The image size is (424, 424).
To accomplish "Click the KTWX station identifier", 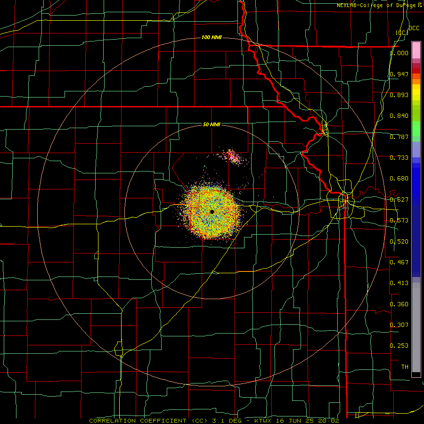I will coord(263,421).
